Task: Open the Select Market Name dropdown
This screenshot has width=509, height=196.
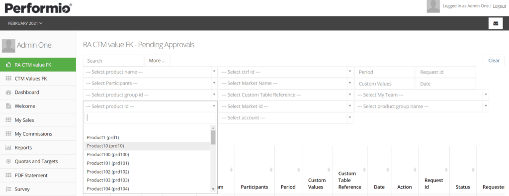Action: pyautogui.click(x=286, y=83)
